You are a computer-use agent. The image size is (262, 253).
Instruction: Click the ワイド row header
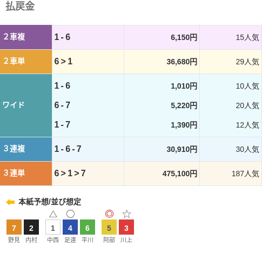[x=26, y=105]
